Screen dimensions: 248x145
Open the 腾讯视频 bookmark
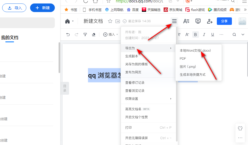pyautogui.click(x=217, y=10)
